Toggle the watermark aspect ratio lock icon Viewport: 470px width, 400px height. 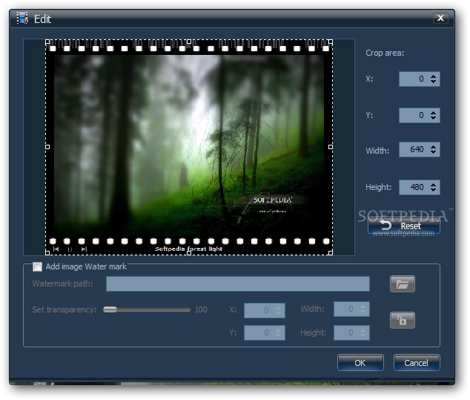403,321
